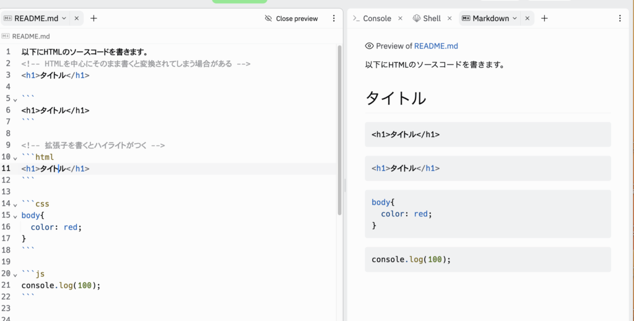Screen dimensions: 634x321
Task: Click the eye icon beside Preview of
Action: point(369,46)
